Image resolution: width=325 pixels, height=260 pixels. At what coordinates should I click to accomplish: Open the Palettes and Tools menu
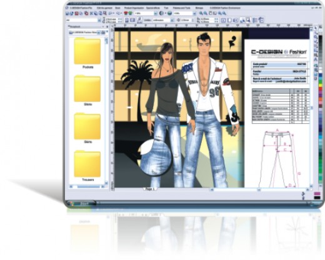coord(182,7)
